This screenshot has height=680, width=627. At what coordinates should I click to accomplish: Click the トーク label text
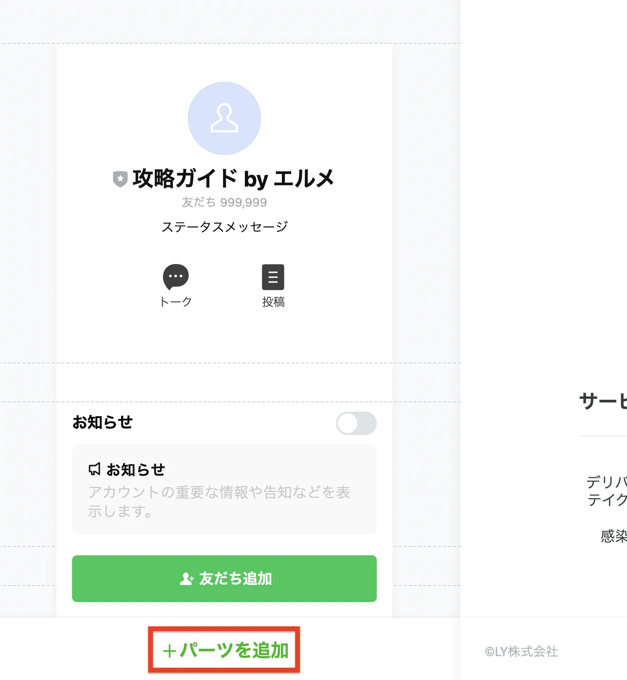[176, 302]
